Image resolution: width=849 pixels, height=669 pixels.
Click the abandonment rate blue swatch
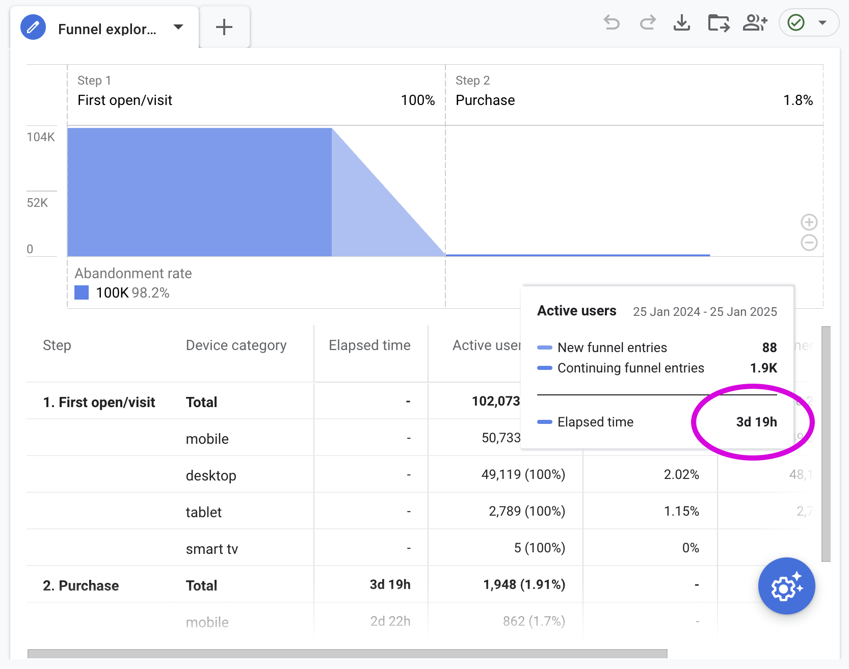coord(82,292)
